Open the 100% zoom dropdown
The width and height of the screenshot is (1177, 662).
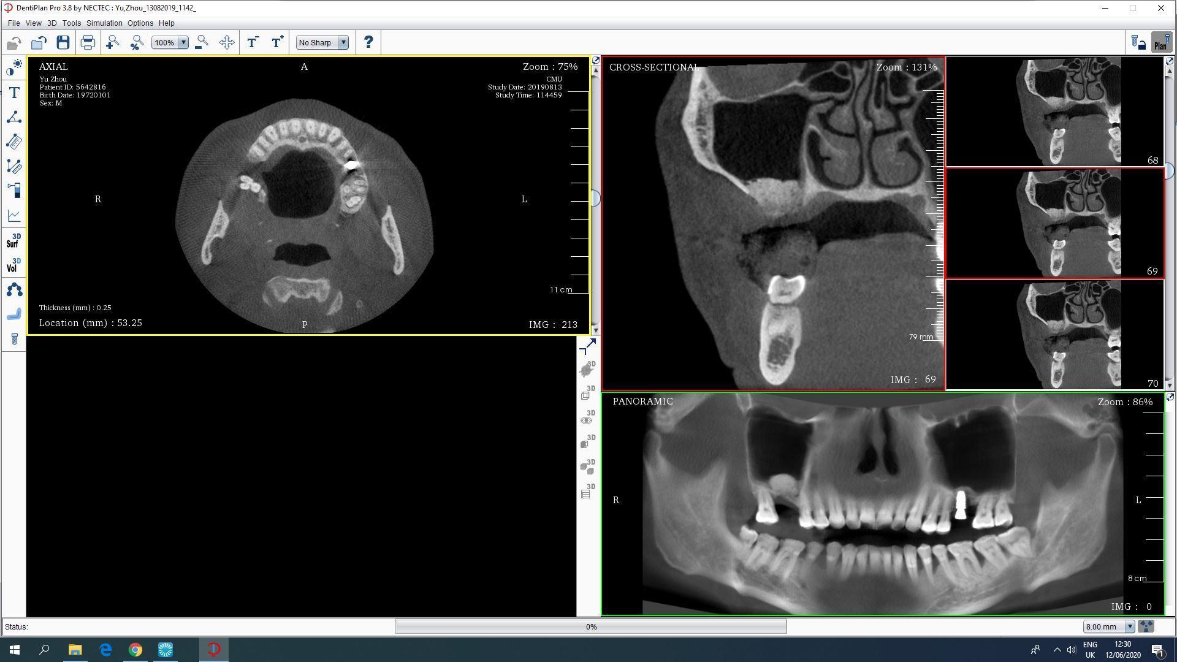pyautogui.click(x=183, y=42)
